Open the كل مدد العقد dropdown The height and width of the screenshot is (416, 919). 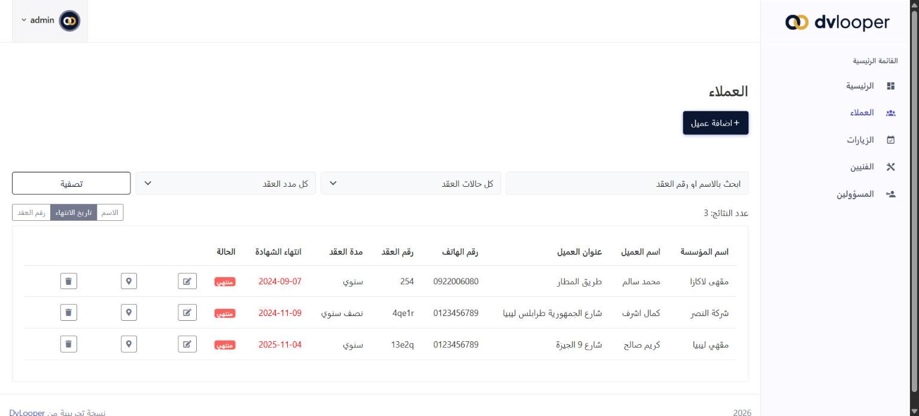coord(226,183)
